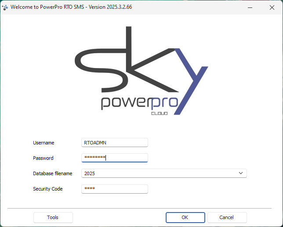Click the Sky PowerPro Cloud logo
Screen dimensions: 283x227
pos(141,71)
